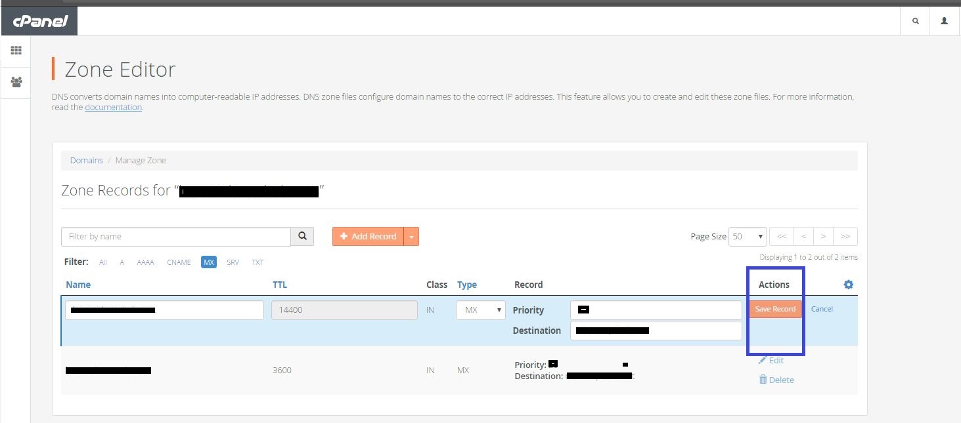Open the record Type MX dropdown

click(x=481, y=310)
